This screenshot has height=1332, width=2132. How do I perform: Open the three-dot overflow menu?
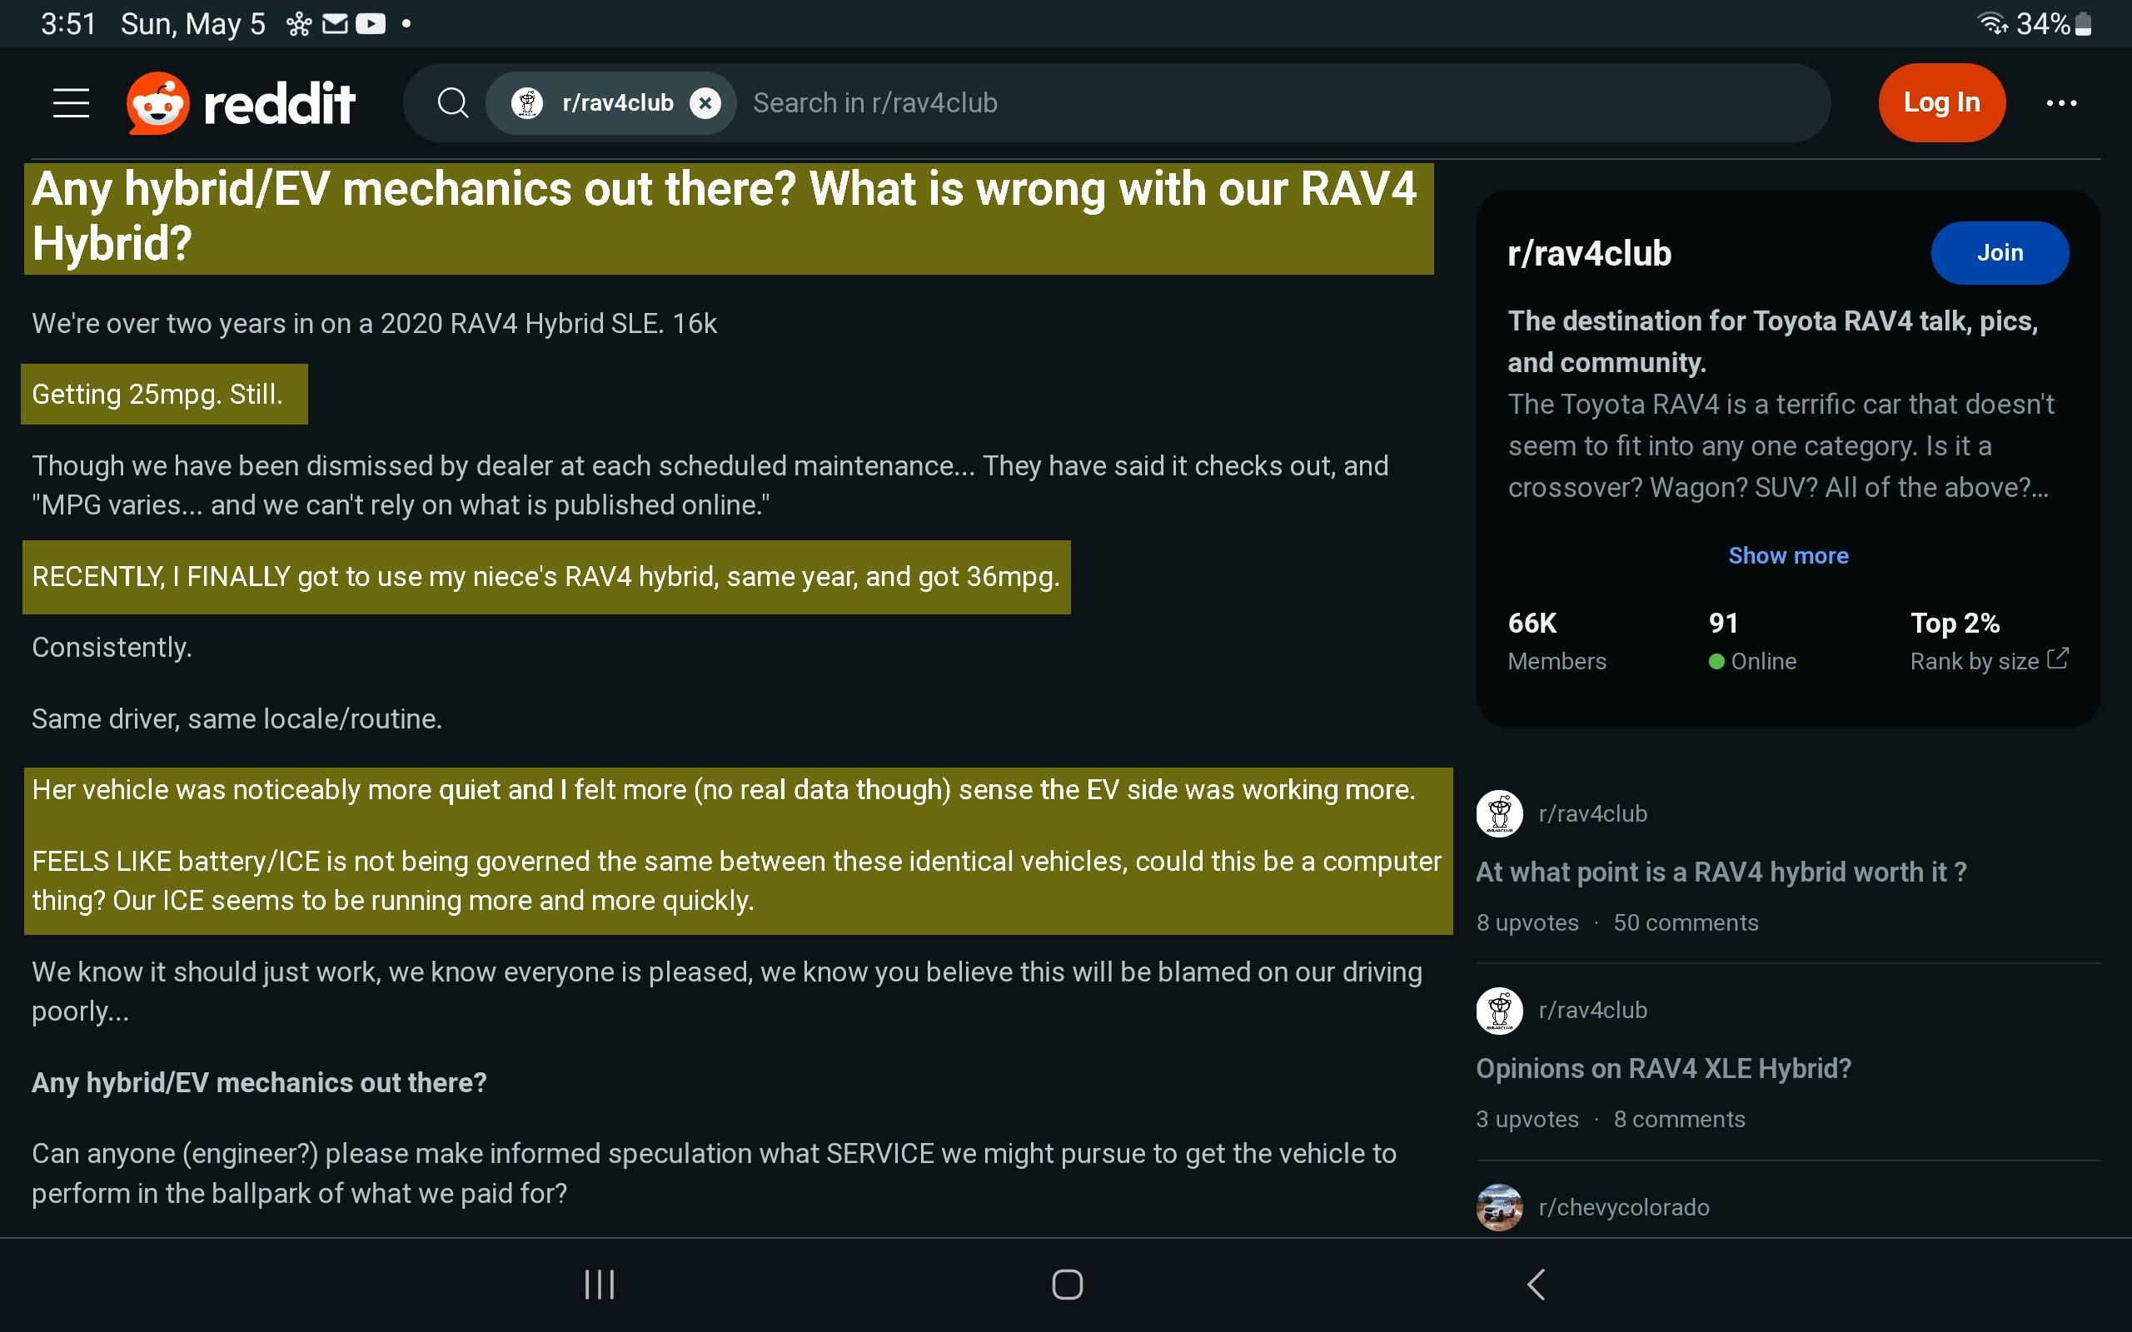(x=2061, y=103)
